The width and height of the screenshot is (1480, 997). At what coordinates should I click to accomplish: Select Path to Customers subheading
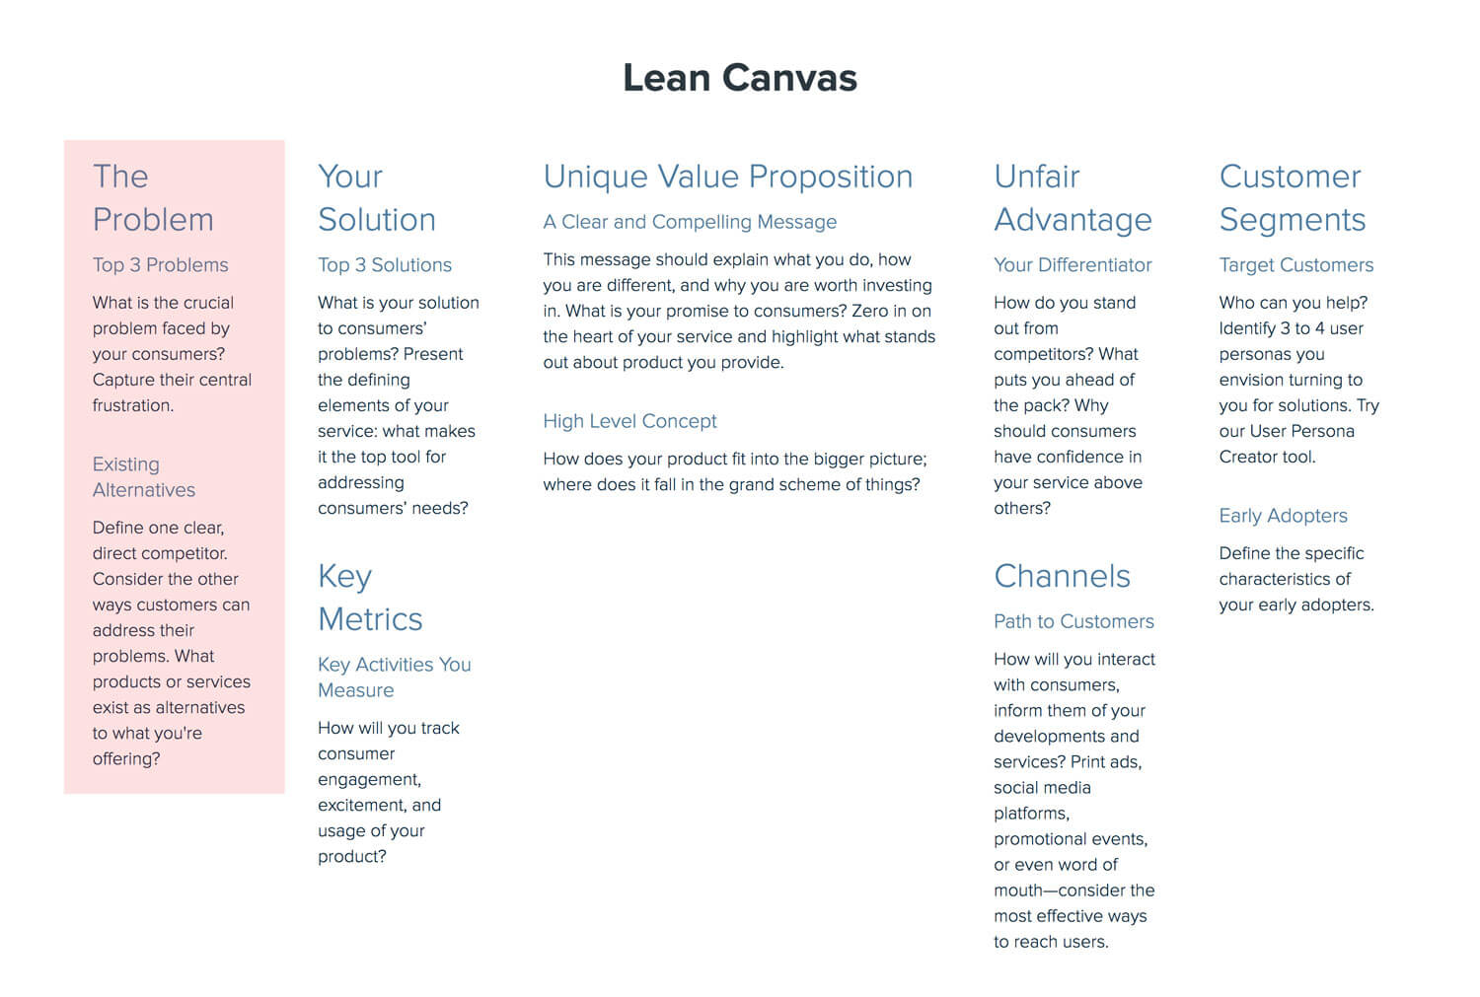point(1073,621)
